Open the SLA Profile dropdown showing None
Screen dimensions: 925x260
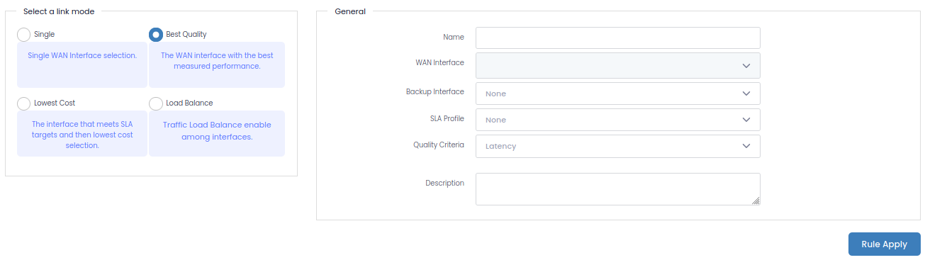[x=618, y=120]
